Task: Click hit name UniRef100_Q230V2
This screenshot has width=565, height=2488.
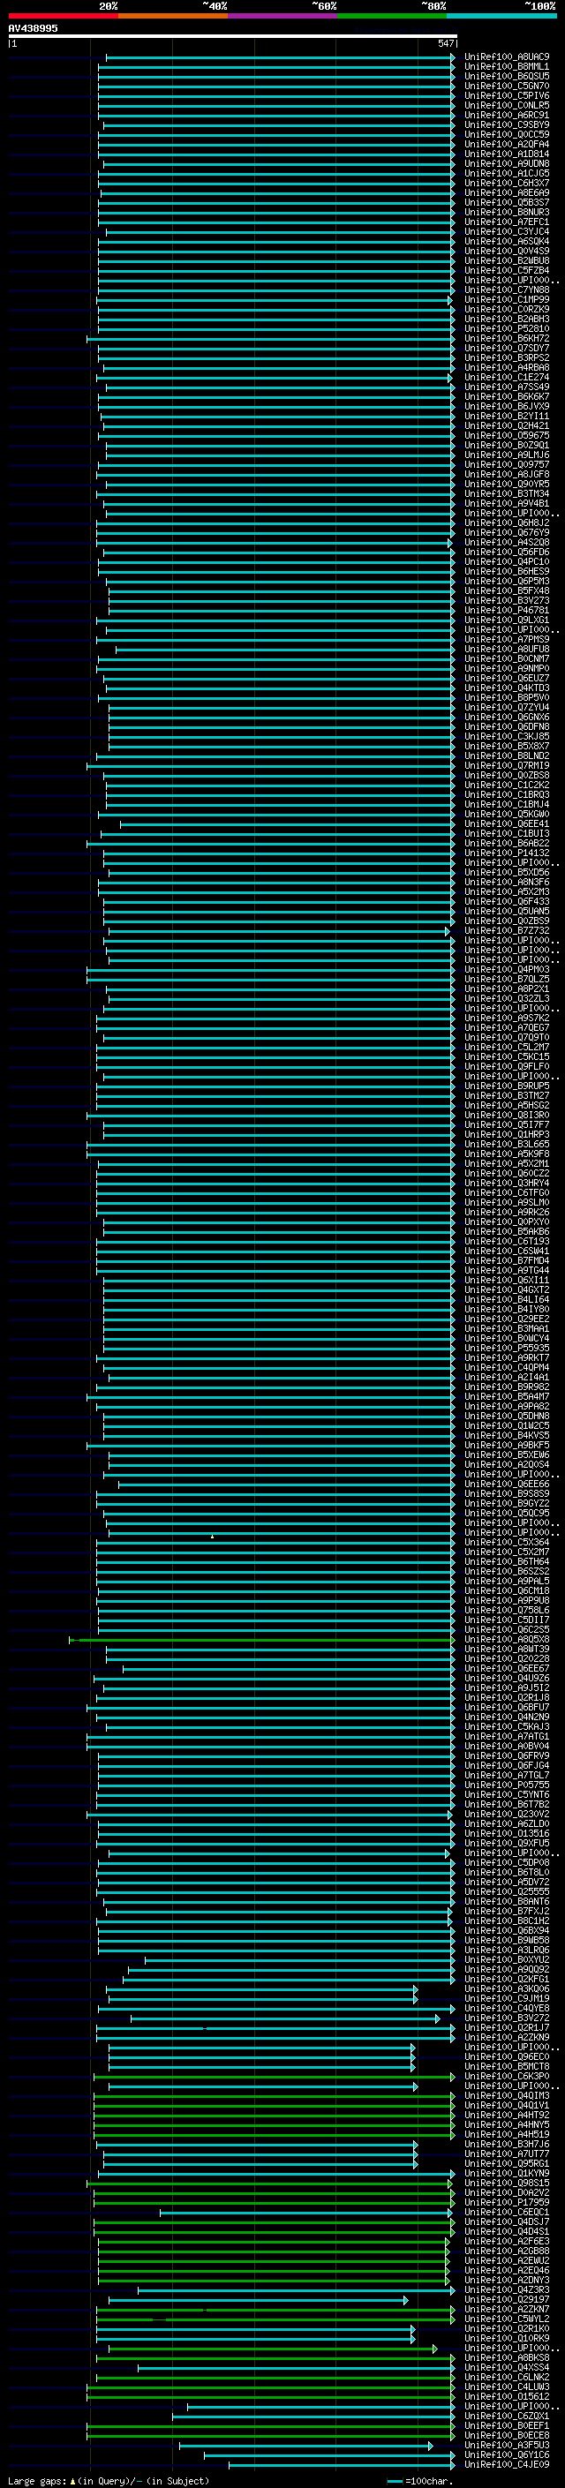Action: [x=506, y=1815]
